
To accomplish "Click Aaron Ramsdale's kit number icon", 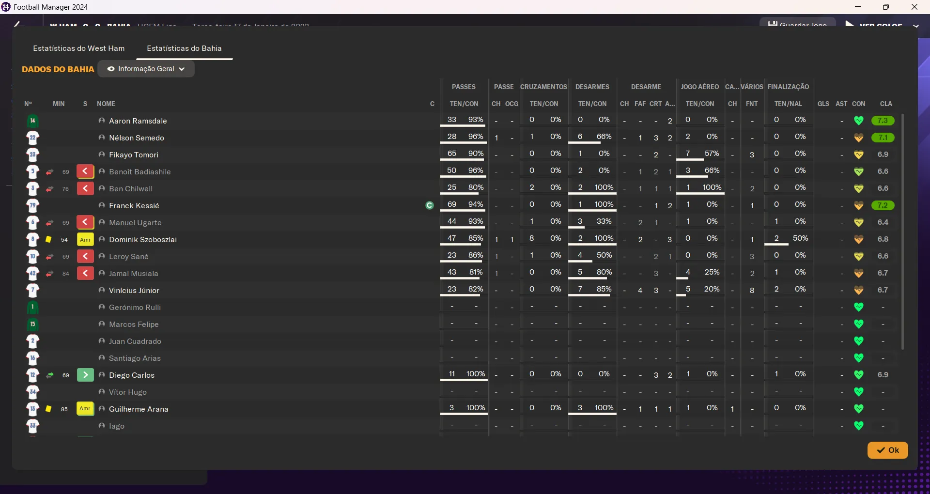I will point(32,121).
